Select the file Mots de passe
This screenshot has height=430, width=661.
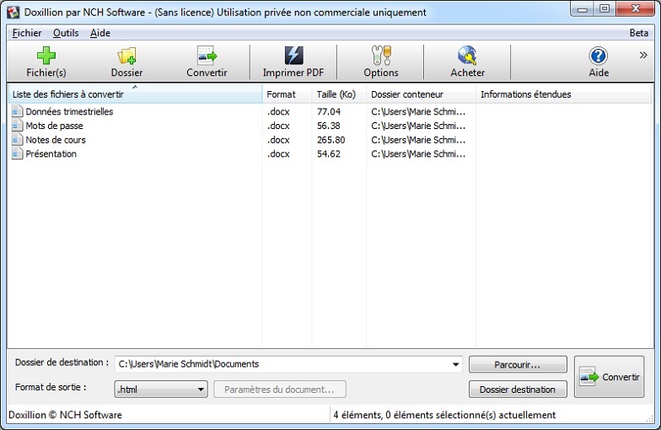[54, 125]
